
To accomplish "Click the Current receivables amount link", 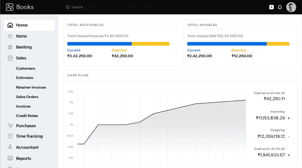I will pyautogui.click(x=80, y=56).
